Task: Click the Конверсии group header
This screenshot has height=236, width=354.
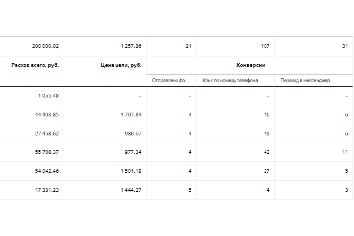Action: pyautogui.click(x=251, y=65)
